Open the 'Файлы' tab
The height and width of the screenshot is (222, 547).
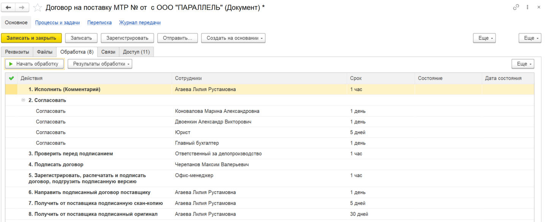[x=44, y=52]
